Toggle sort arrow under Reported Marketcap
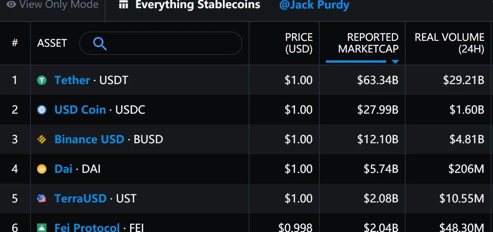Screen dimensions: 493x232 (x=395, y=62)
